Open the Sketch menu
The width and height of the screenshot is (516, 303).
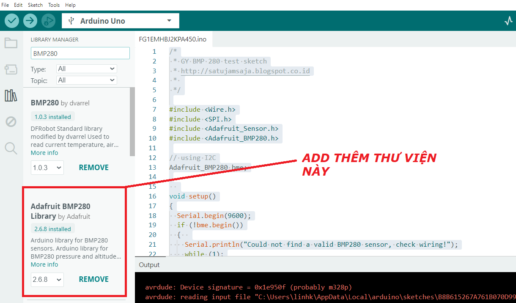pos(35,5)
